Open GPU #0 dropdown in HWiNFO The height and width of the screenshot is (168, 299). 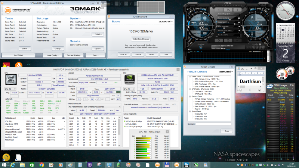(x=129, y=89)
